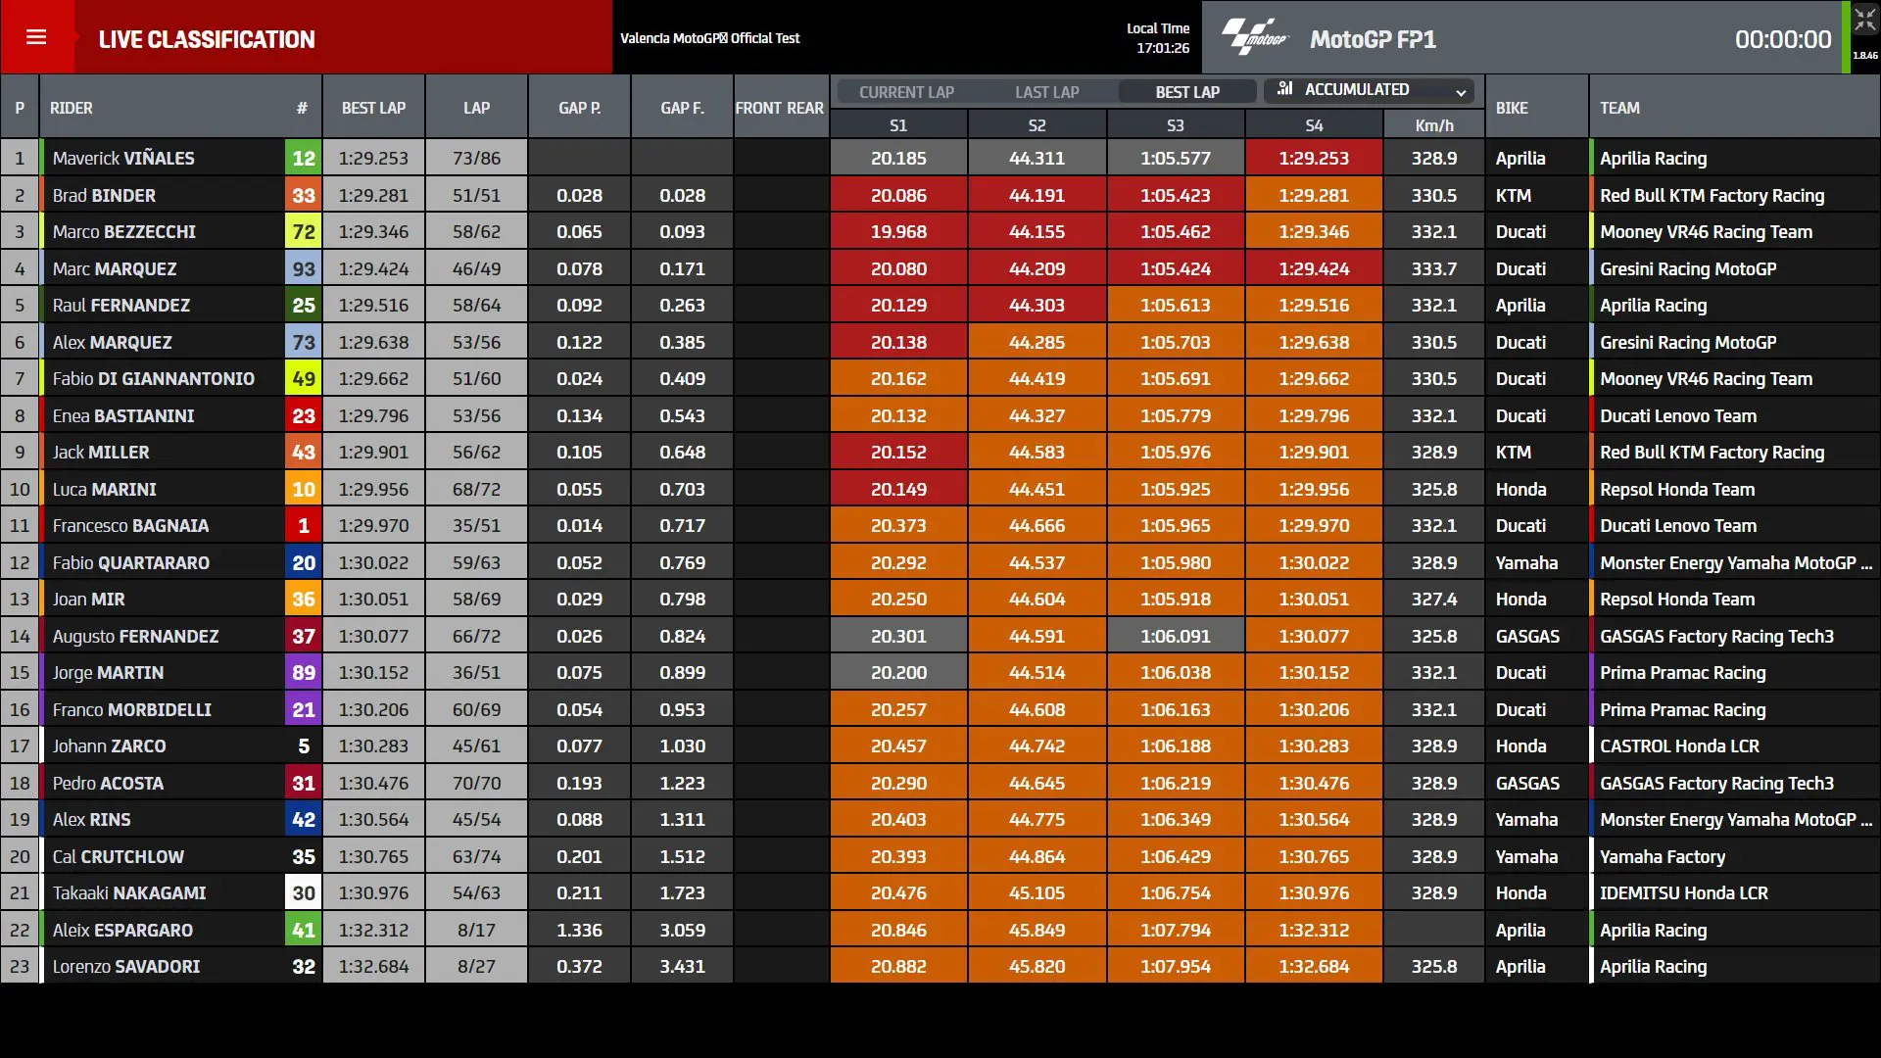
Task: Click best lap time 1:29.253
Action: [x=373, y=158]
